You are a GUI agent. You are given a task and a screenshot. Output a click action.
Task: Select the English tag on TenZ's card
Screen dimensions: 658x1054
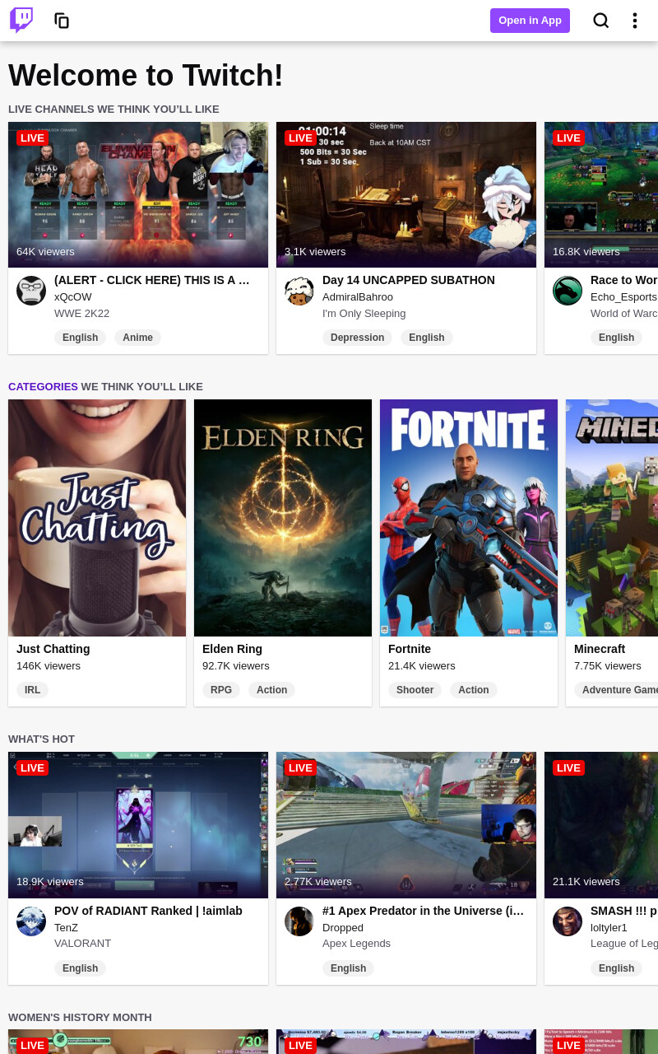[80, 968]
